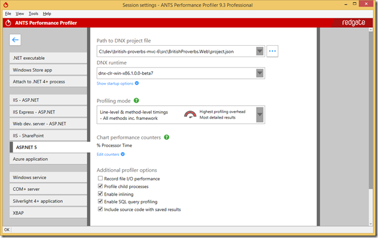378x238 pixels.
Task: Open Profiling mode help question icon
Action: click(x=136, y=100)
